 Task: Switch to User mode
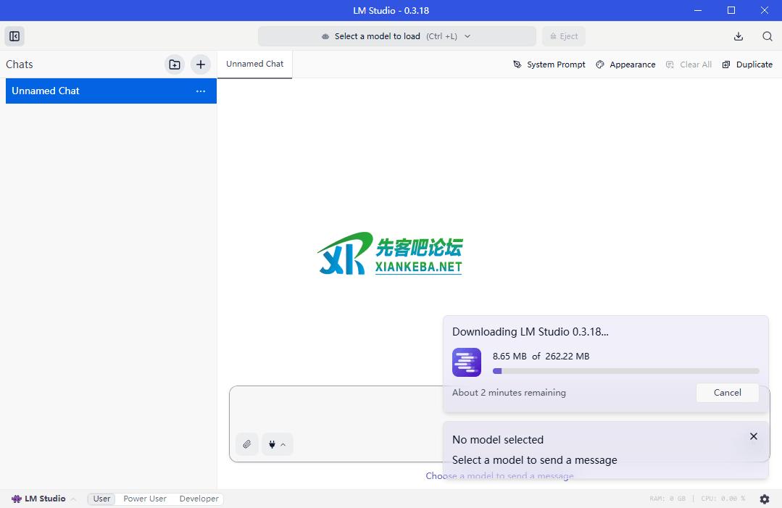pos(101,499)
